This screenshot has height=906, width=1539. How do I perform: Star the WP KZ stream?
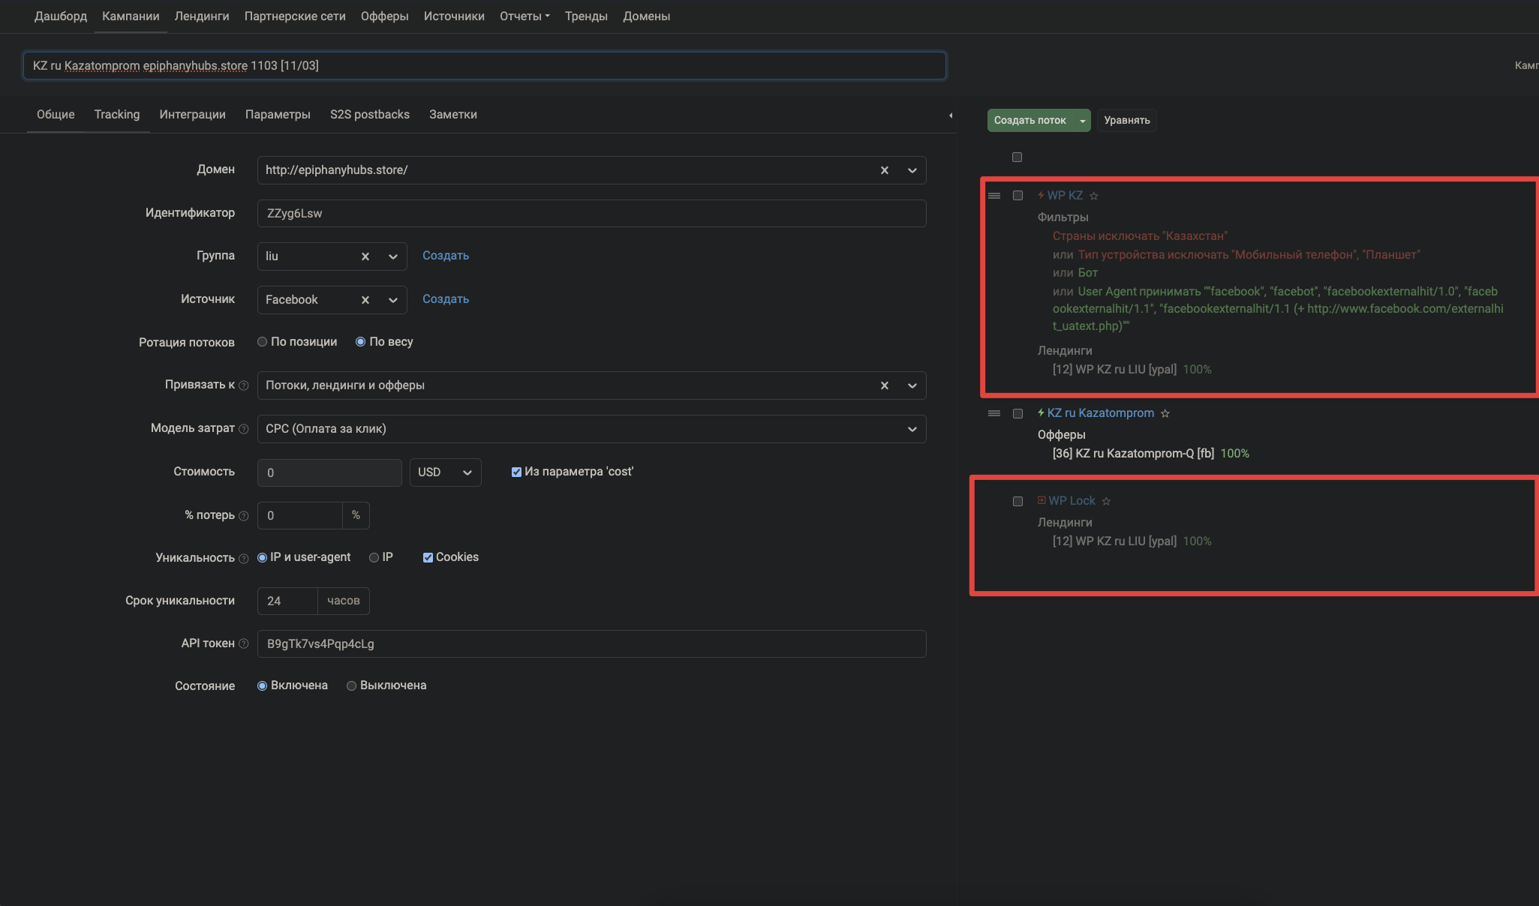tap(1093, 196)
